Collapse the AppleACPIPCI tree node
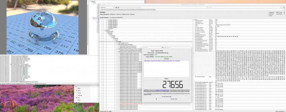This screenshot has height=112, width=286. point(106,31)
